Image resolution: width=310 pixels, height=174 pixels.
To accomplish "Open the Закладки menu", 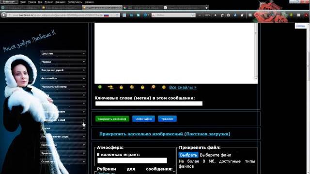I will click(60, 2).
